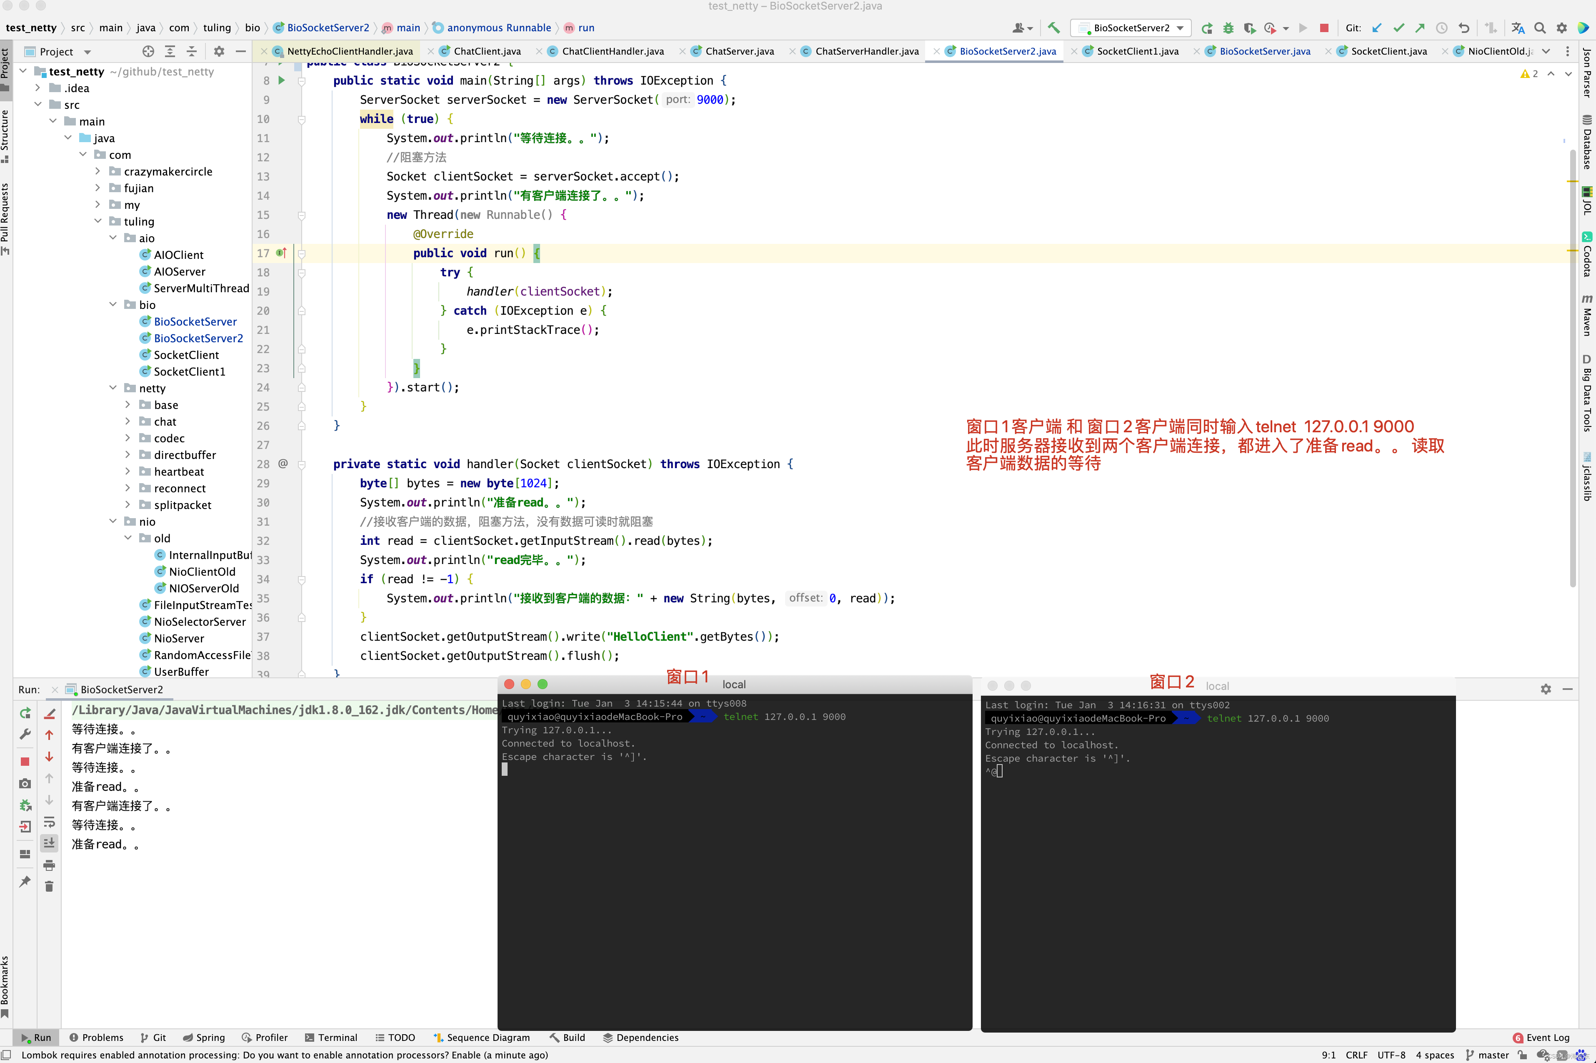This screenshot has width=1596, height=1063.
Task: Click the Rerun icon in Run panel
Action: click(x=25, y=713)
